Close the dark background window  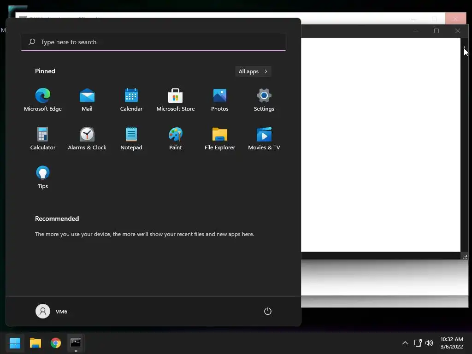(x=458, y=31)
